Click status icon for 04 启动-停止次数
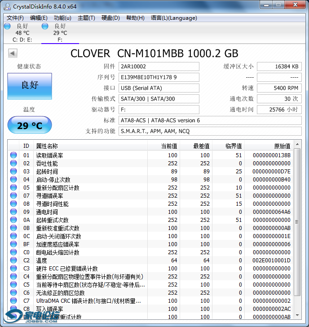 coord(13,179)
